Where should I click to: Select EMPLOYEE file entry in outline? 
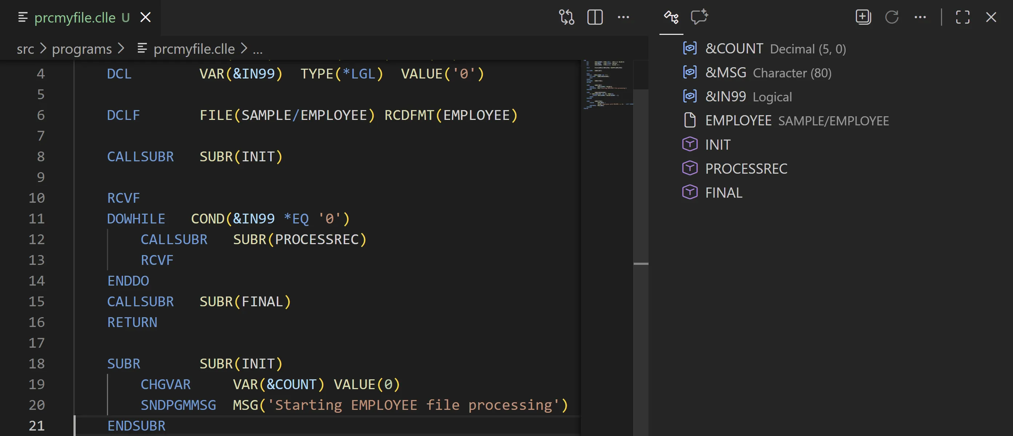(738, 121)
